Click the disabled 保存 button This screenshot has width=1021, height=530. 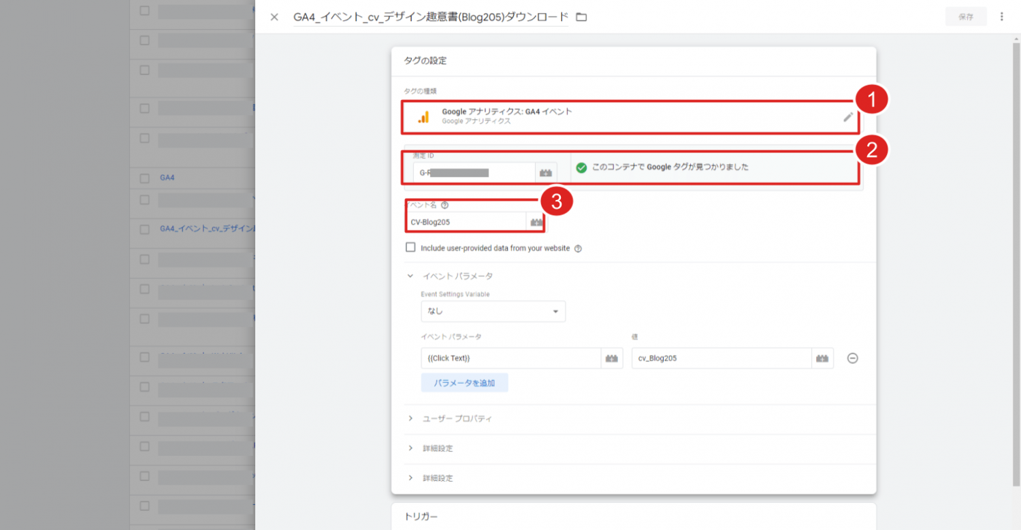pyautogui.click(x=966, y=17)
